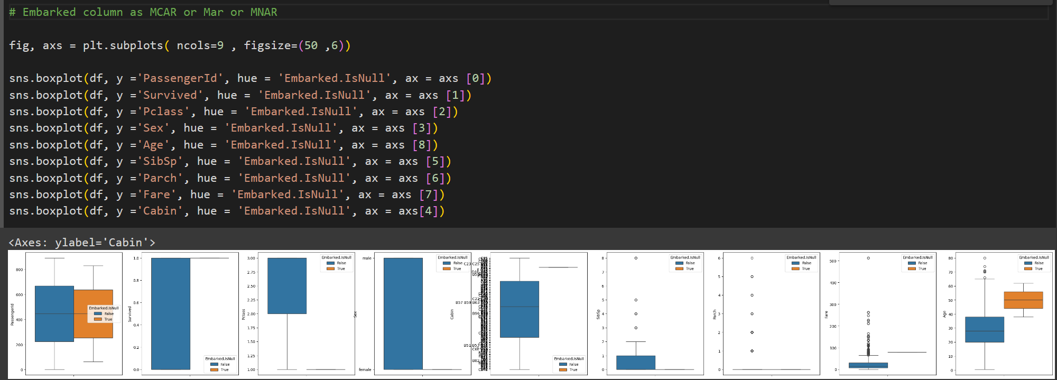Viewport: 1057px width, 380px height.
Task: Click the Embarked.IsNull legend in SibSp plot
Action: (x=685, y=263)
